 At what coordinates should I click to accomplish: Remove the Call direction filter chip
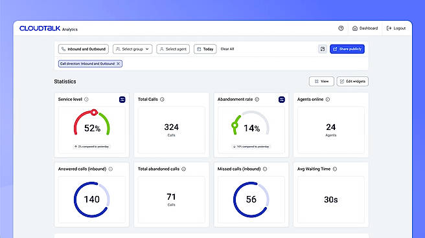click(118, 64)
